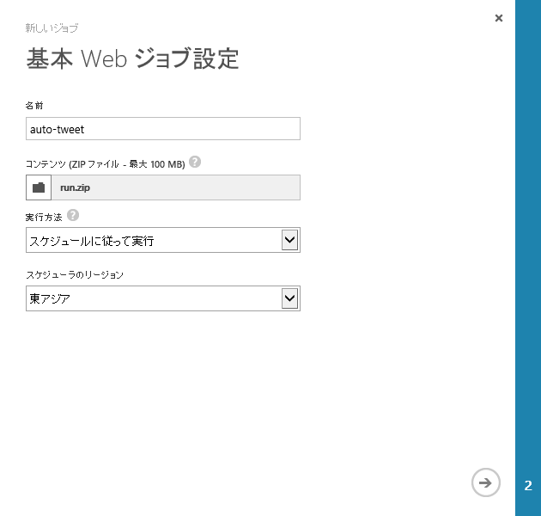Click the 名前 field label
Screen dimensions: 541x516
[x=34, y=105]
